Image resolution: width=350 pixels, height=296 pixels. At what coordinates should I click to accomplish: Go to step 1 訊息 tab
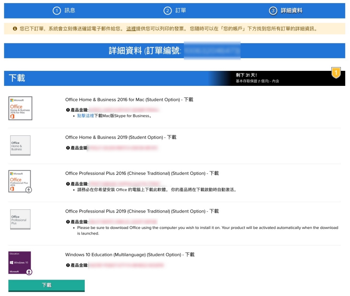pos(64,10)
